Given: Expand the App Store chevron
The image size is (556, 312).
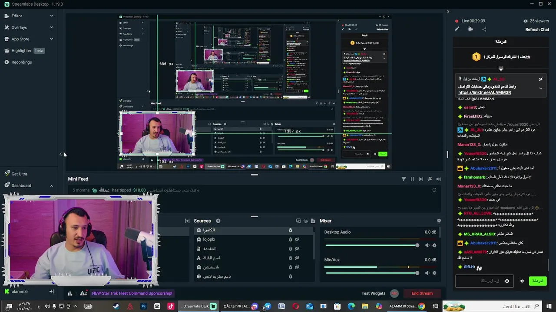Looking at the screenshot, I should 51,39.
